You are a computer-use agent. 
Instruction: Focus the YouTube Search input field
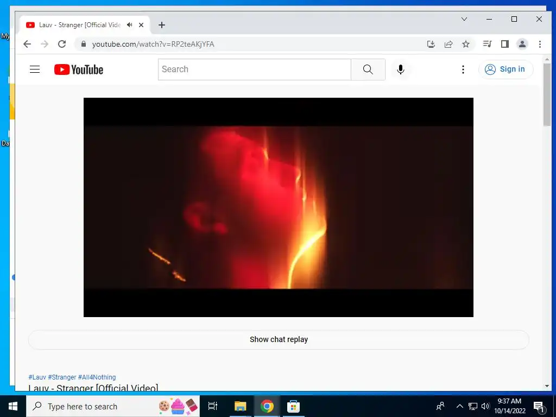(255, 69)
